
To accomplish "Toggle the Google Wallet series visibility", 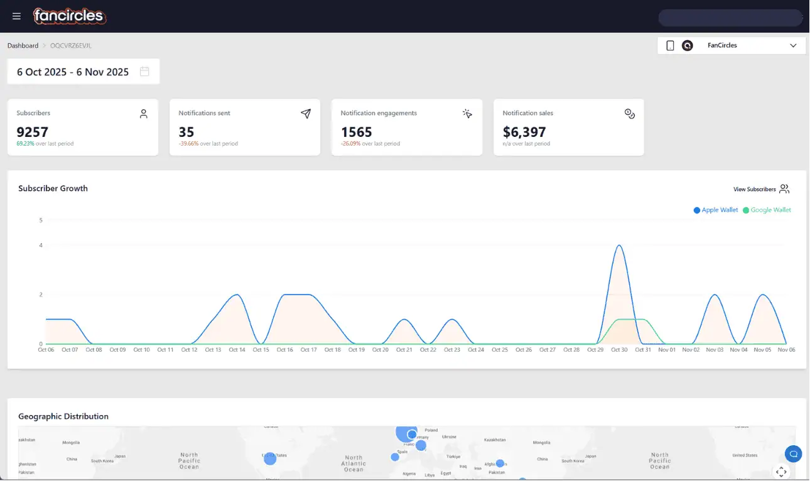I will coord(767,210).
